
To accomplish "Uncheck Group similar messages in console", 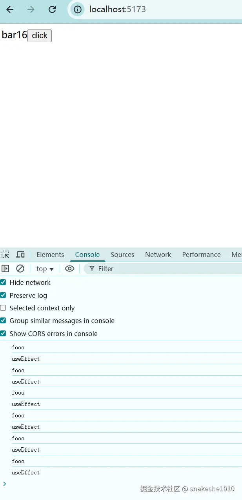I will [x=3, y=321].
